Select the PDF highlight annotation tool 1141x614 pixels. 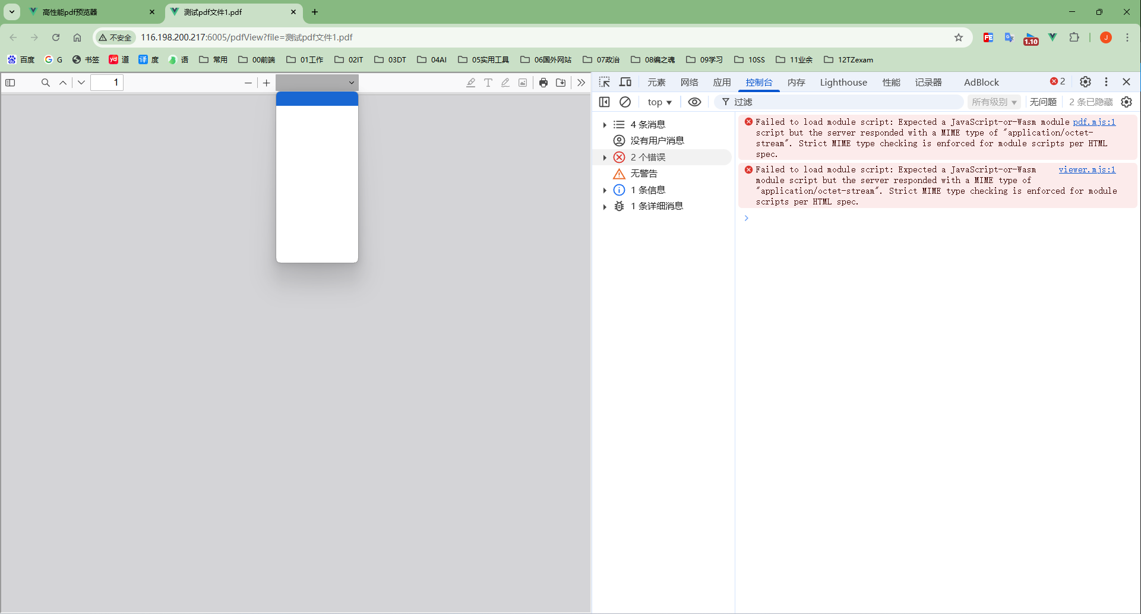[470, 83]
